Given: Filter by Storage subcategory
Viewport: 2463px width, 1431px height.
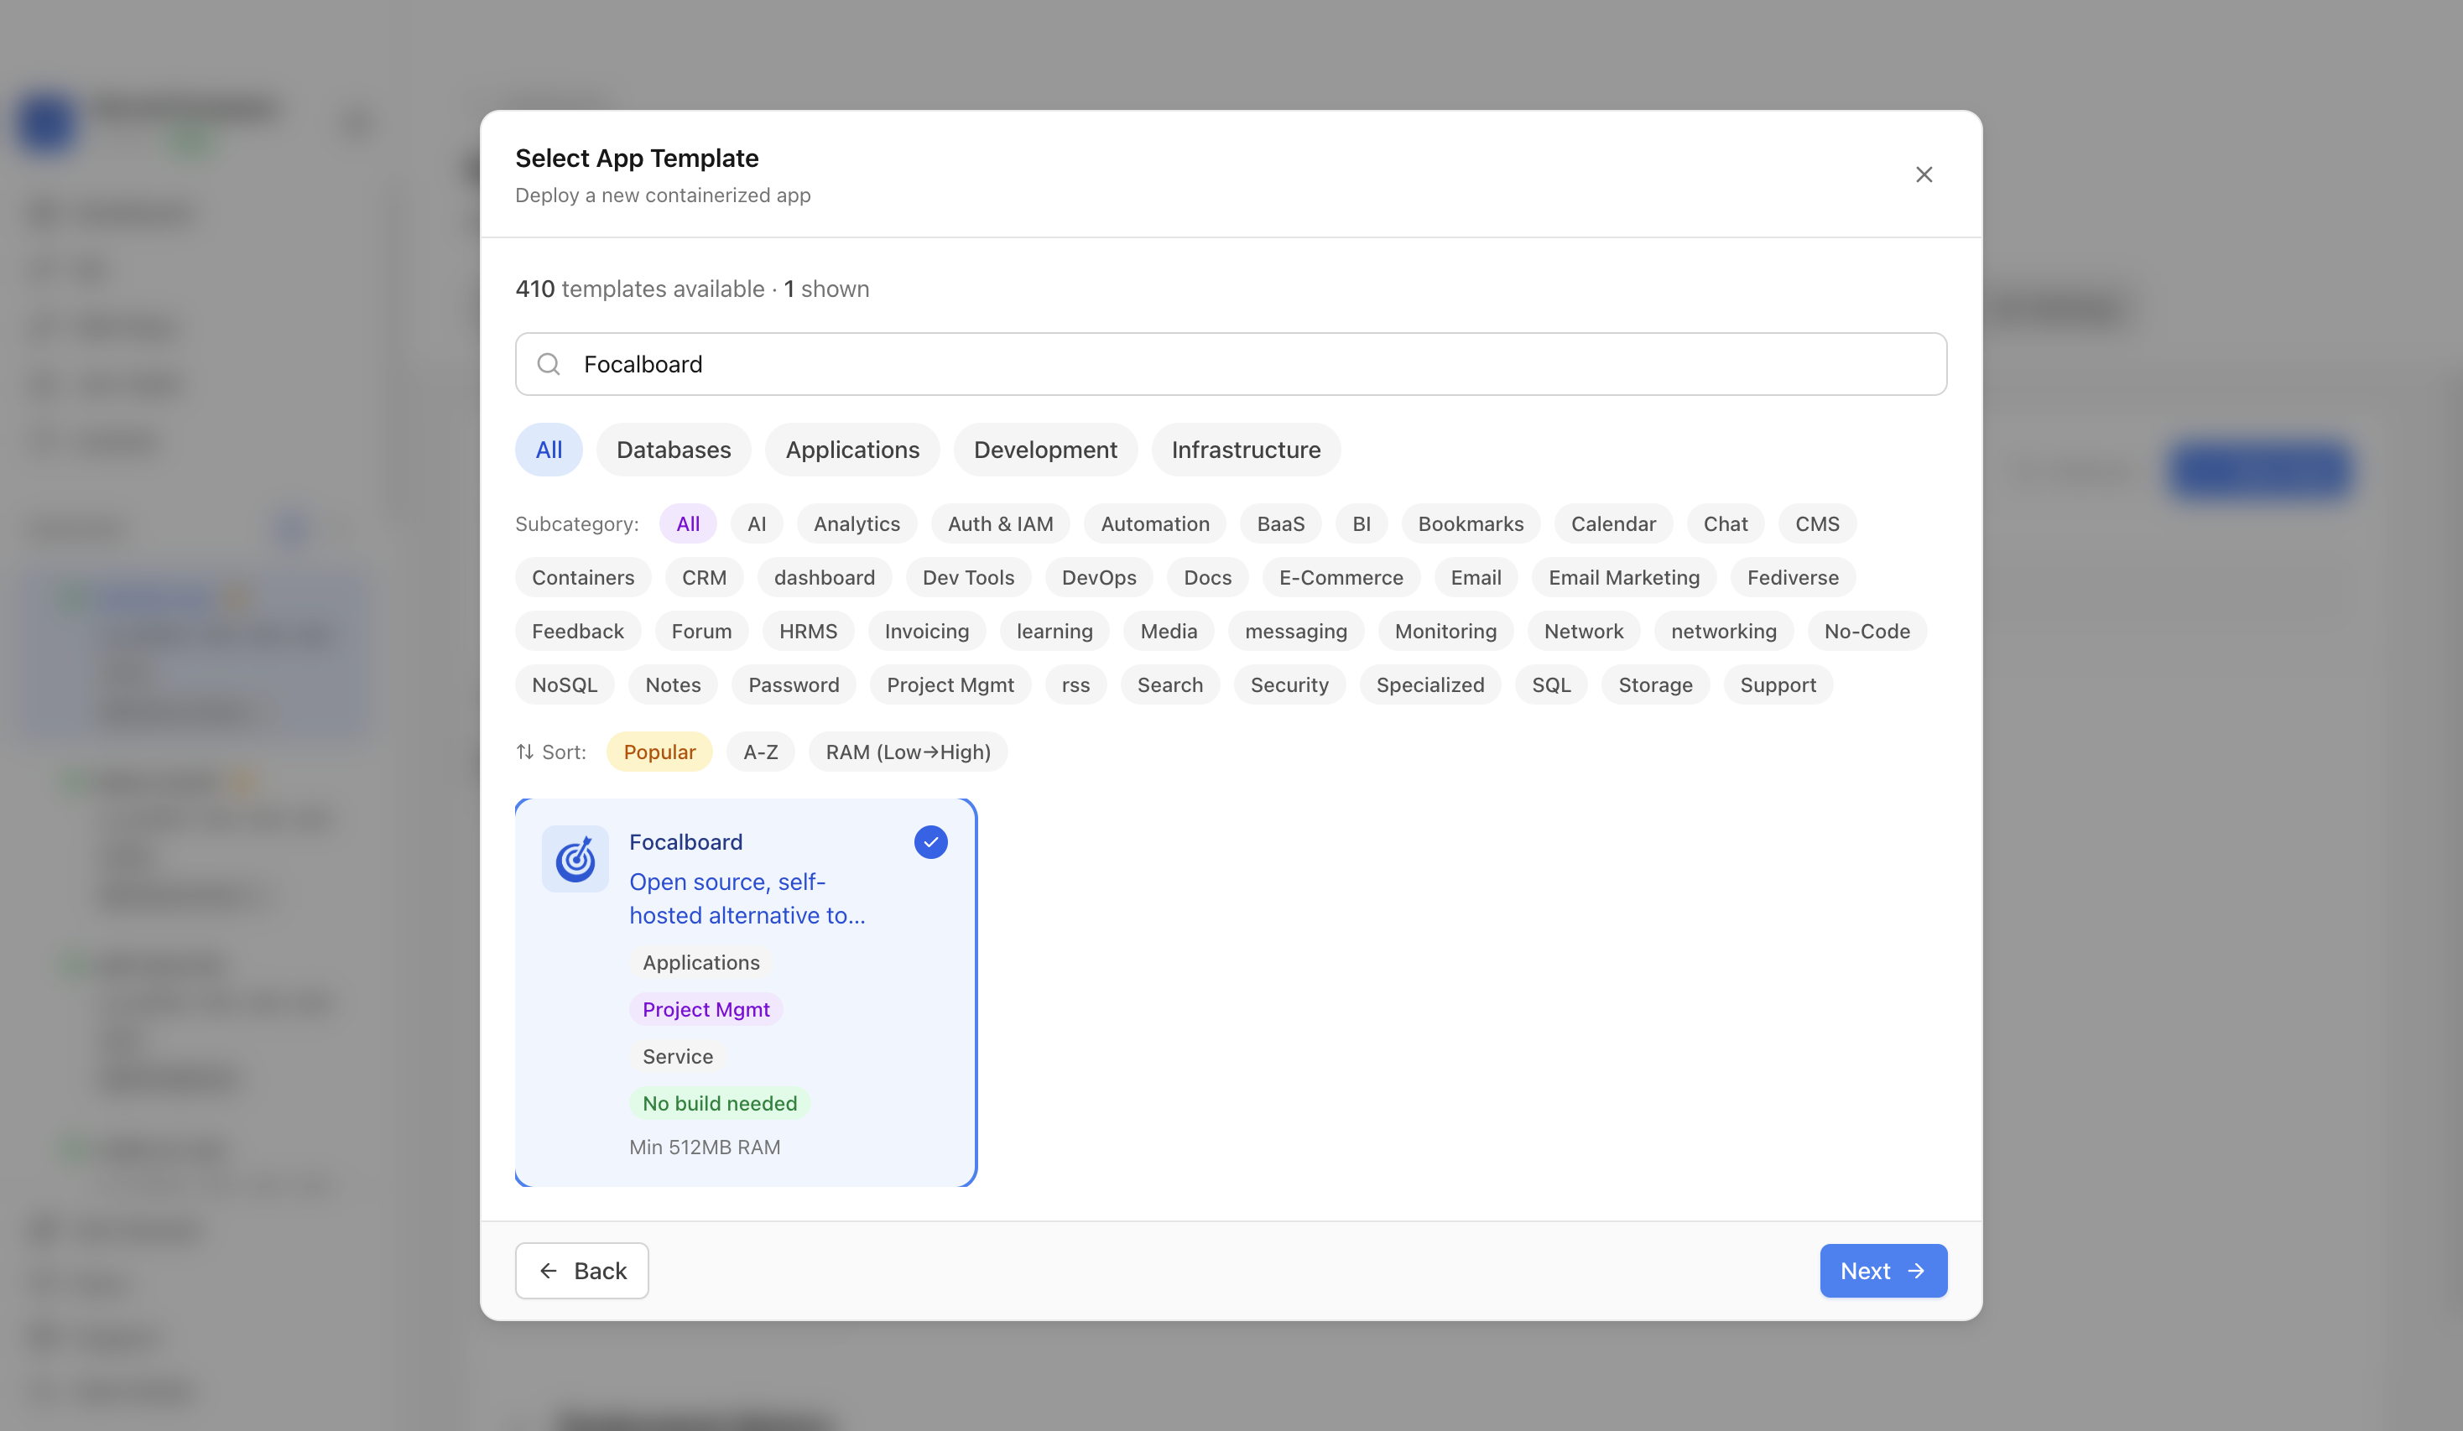Looking at the screenshot, I should (x=1654, y=685).
